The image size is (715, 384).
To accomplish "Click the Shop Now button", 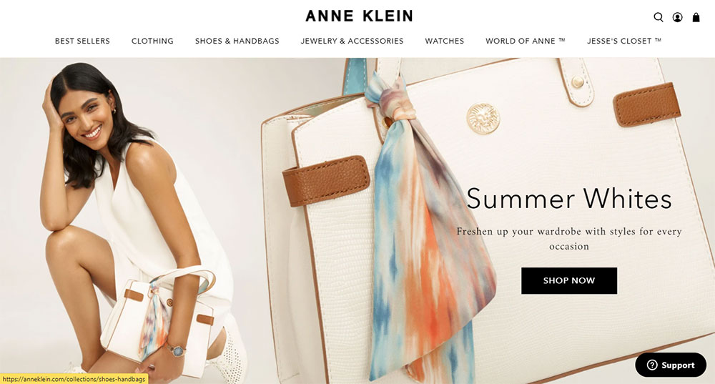I will (569, 280).
